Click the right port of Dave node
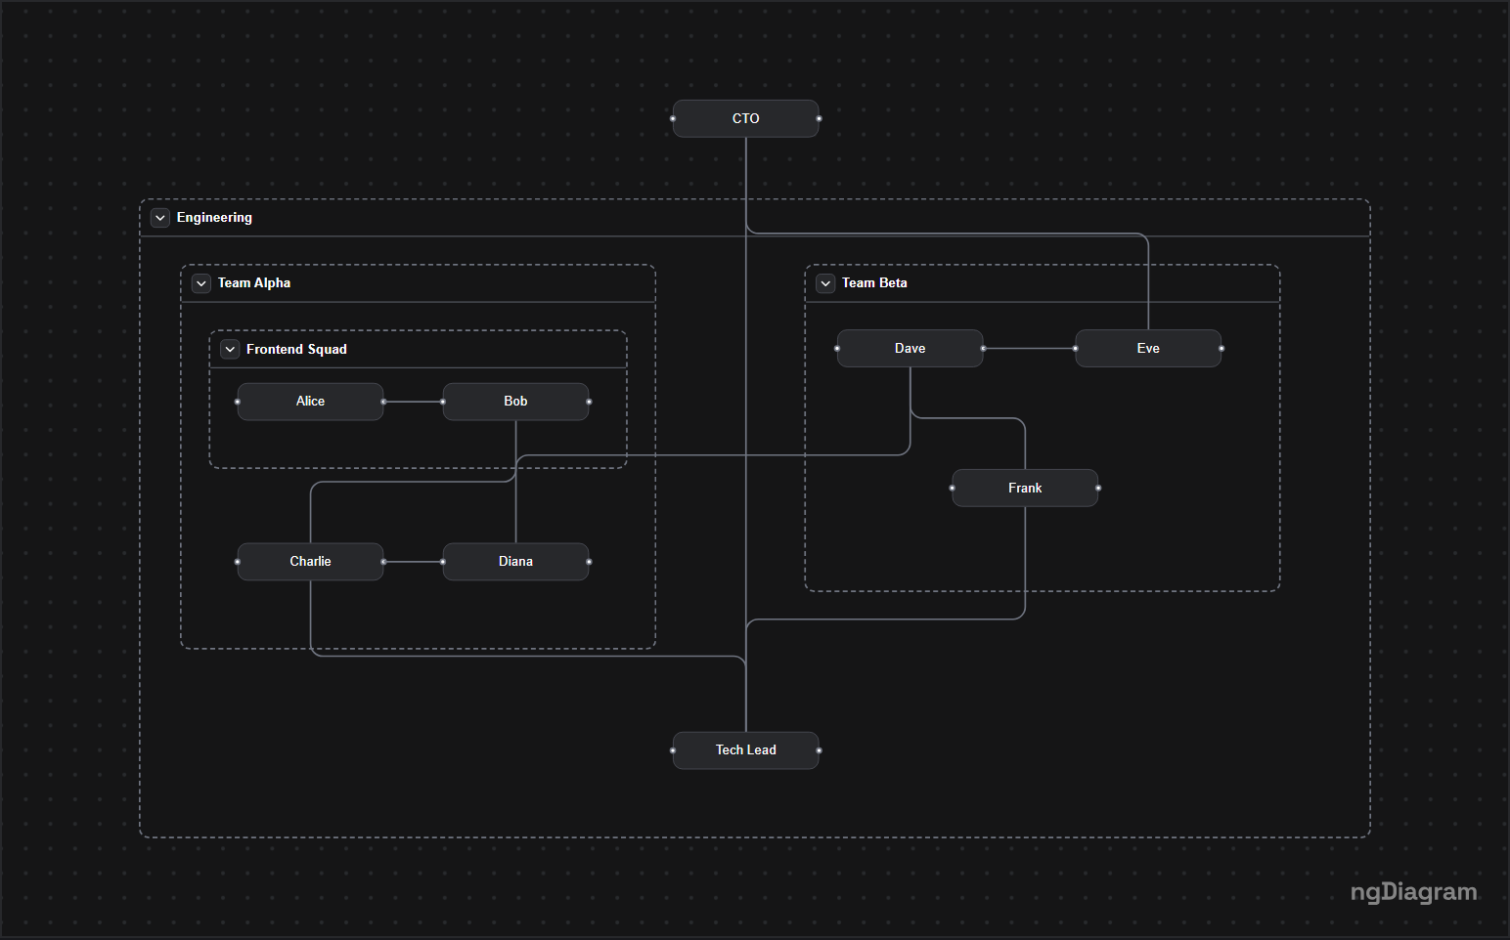This screenshot has width=1510, height=940. click(x=983, y=349)
